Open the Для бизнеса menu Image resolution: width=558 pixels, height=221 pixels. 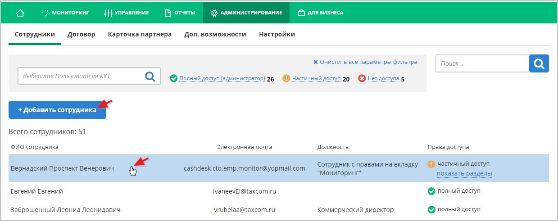pyautogui.click(x=321, y=13)
